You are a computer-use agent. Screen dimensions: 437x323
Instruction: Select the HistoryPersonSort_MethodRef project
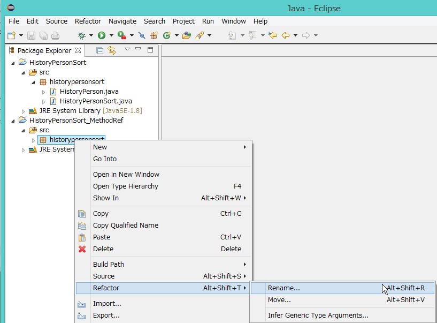click(x=76, y=121)
